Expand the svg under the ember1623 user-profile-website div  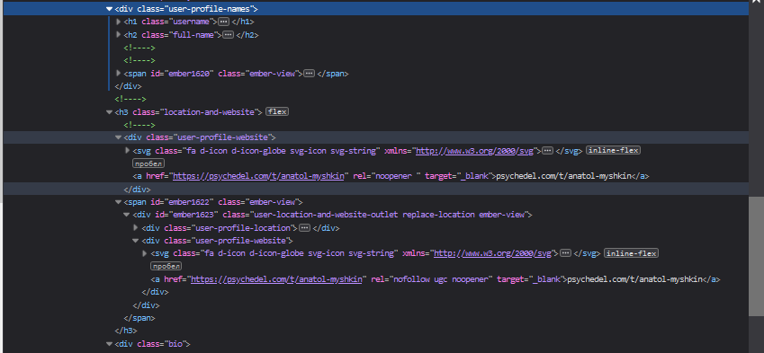coord(145,253)
